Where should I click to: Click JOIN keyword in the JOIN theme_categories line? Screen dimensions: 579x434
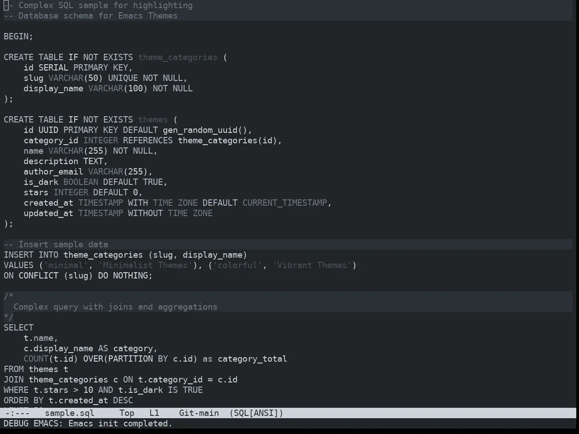tap(14, 379)
